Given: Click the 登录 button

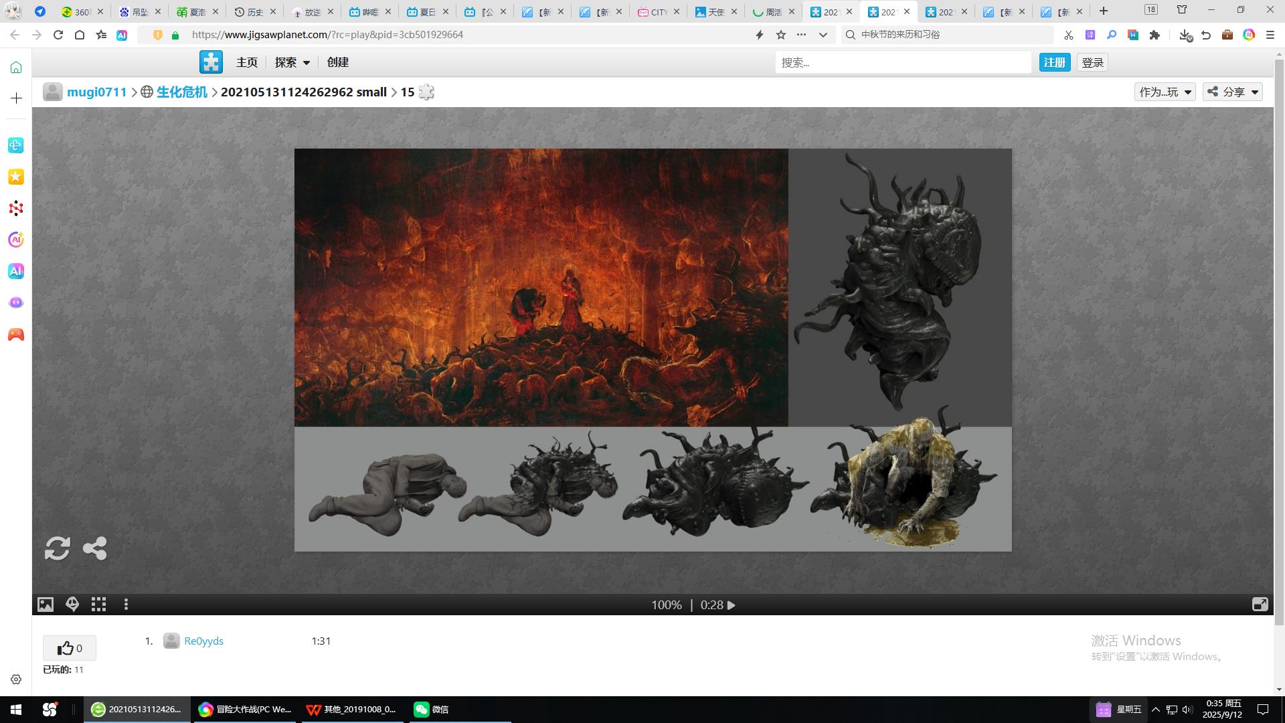Looking at the screenshot, I should click(x=1093, y=62).
